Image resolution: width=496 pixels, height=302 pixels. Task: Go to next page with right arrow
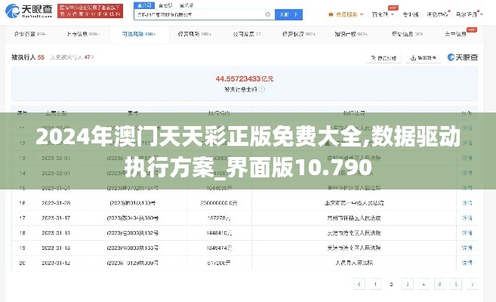[x=472, y=284]
